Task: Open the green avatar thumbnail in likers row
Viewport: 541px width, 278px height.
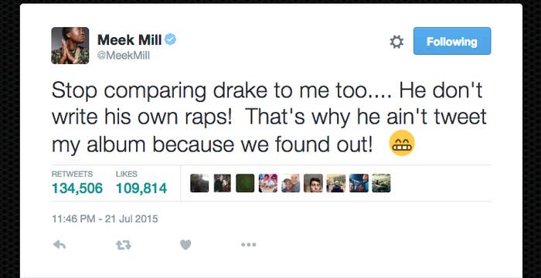Action: [x=245, y=183]
